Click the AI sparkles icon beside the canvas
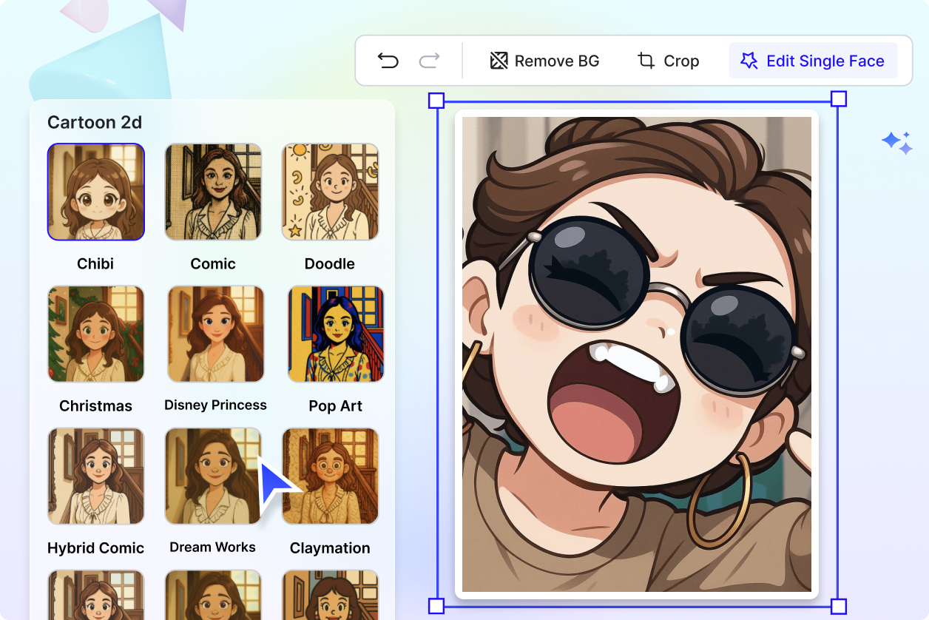The height and width of the screenshot is (620, 929). click(897, 142)
